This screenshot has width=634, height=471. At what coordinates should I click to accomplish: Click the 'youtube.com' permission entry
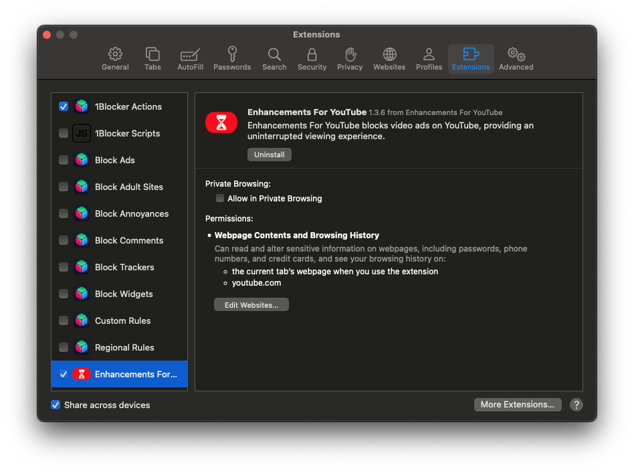[256, 283]
